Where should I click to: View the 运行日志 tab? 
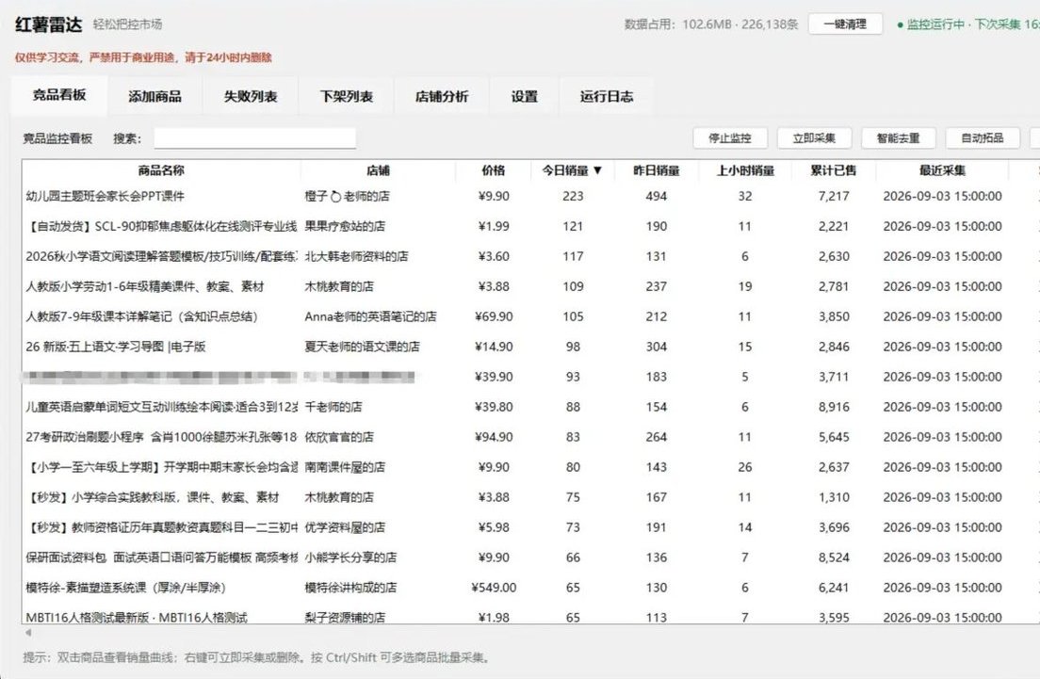click(607, 97)
